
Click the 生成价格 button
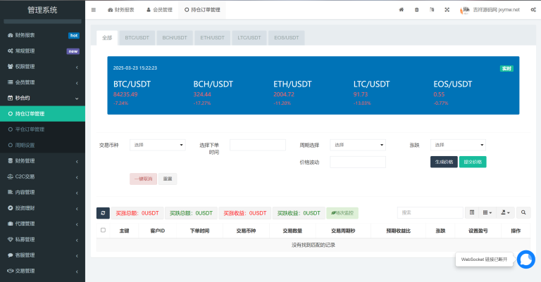point(444,162)
